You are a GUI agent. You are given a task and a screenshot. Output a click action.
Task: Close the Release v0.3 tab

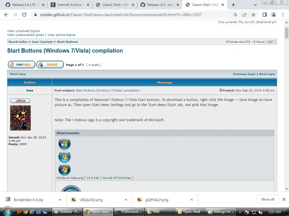point(178,5)
